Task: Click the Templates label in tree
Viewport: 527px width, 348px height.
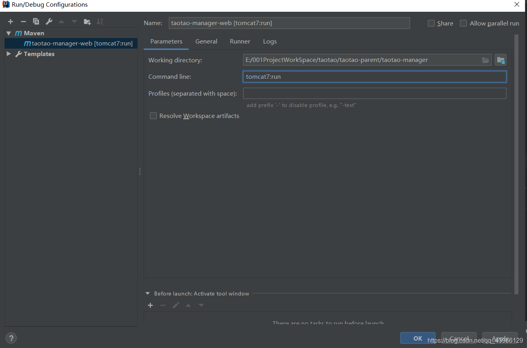Action: click(39, 54)
